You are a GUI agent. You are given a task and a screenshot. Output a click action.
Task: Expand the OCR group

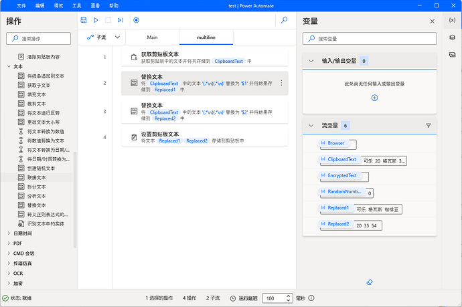[9, 273]
